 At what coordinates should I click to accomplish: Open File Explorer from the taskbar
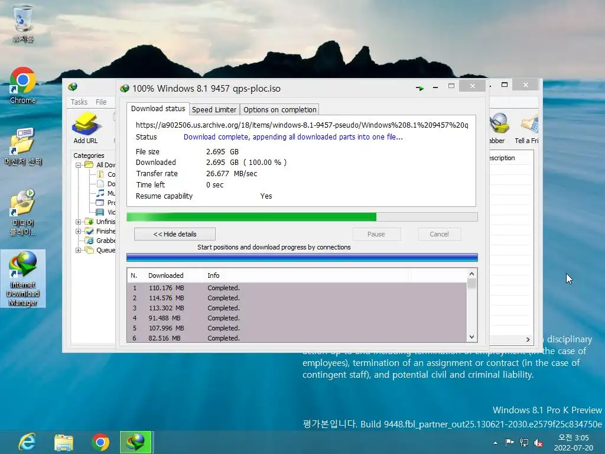pyautogui.click(x=64, y=442)
